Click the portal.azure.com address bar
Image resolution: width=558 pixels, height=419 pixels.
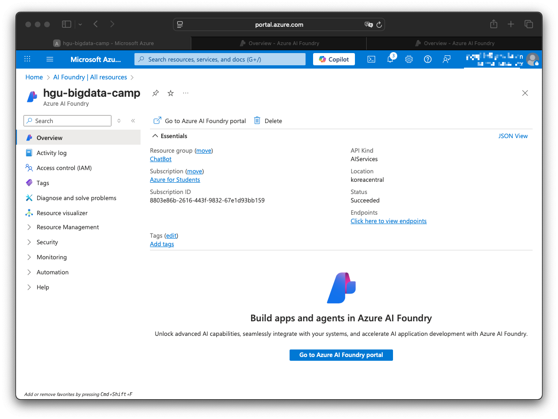279,24
